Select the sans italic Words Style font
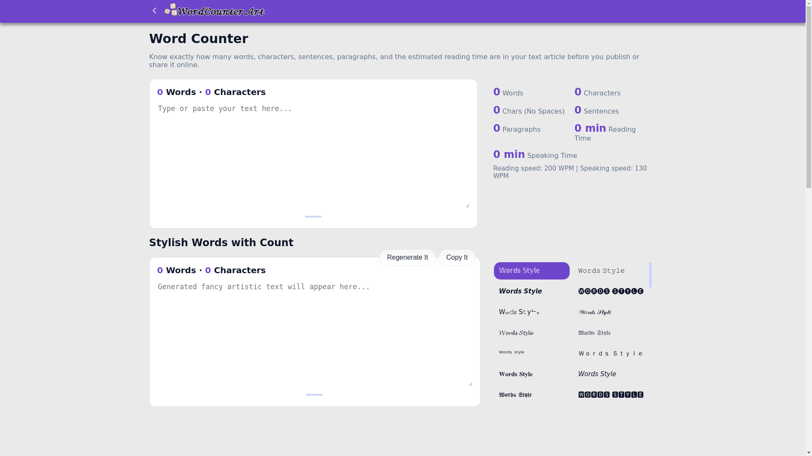Viewport: 812px width, 456px height. tap(611, 374)
